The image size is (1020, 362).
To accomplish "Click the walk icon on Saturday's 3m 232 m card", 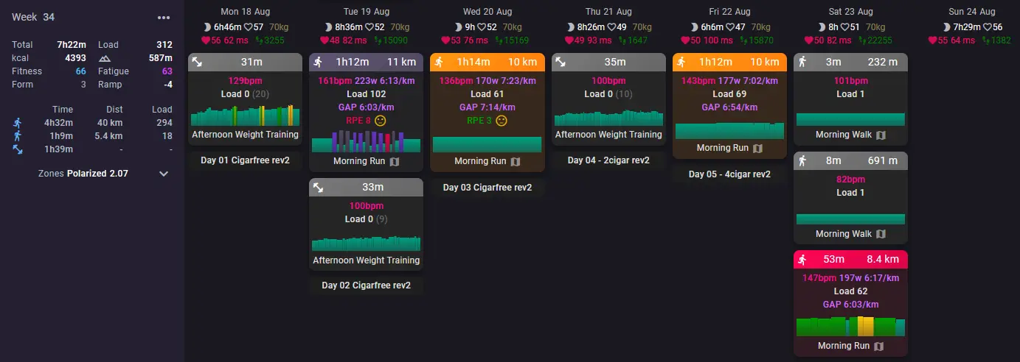I will pyautogui.click(x=802, y=63).
